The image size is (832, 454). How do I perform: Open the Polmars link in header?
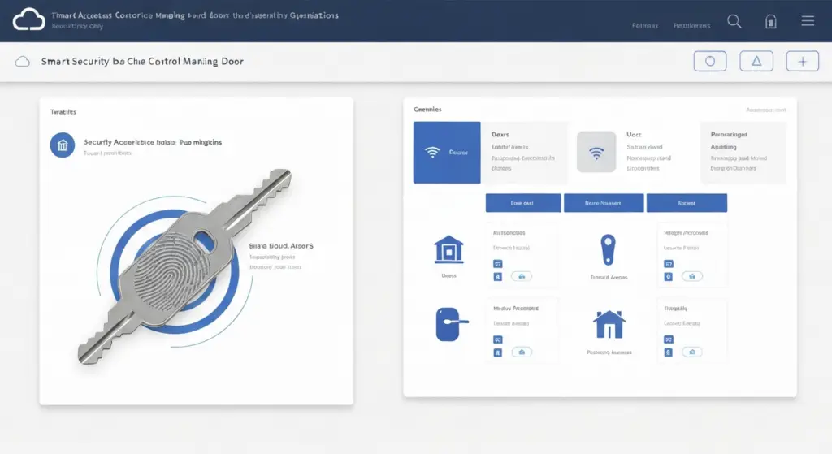pyautogui.click(x=644, y=25)
